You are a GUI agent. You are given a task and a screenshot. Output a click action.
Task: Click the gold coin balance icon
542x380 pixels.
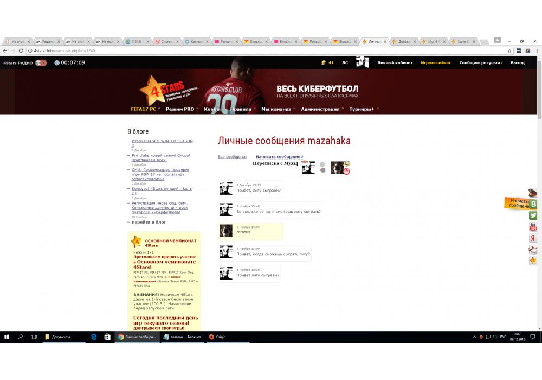point(324,63)
